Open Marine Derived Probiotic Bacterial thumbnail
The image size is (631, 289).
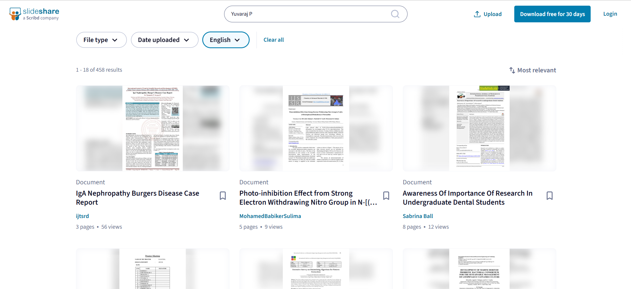point(480,269)
